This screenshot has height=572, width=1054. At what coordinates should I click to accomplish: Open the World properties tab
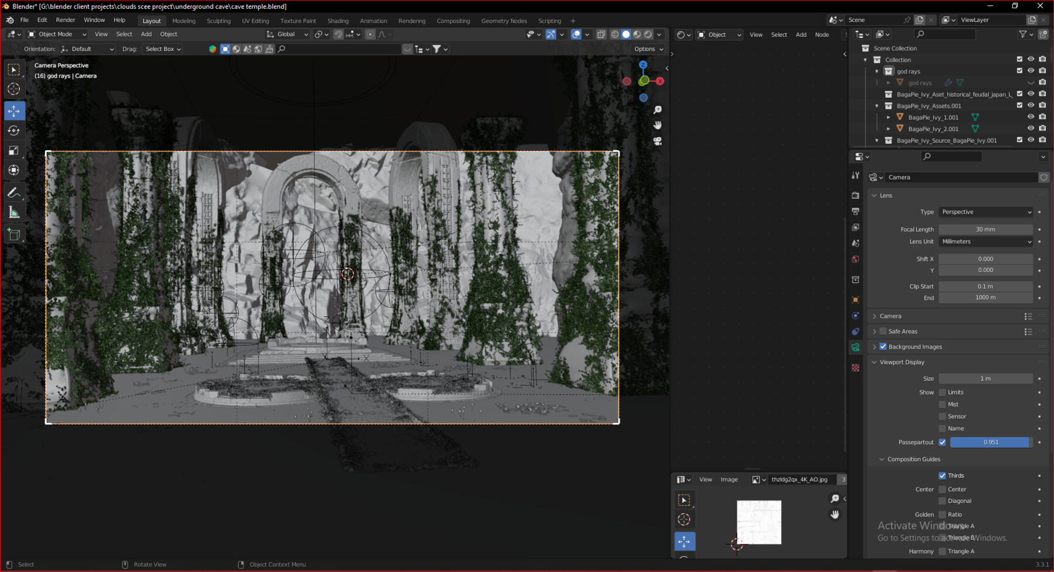coord(855,259)
